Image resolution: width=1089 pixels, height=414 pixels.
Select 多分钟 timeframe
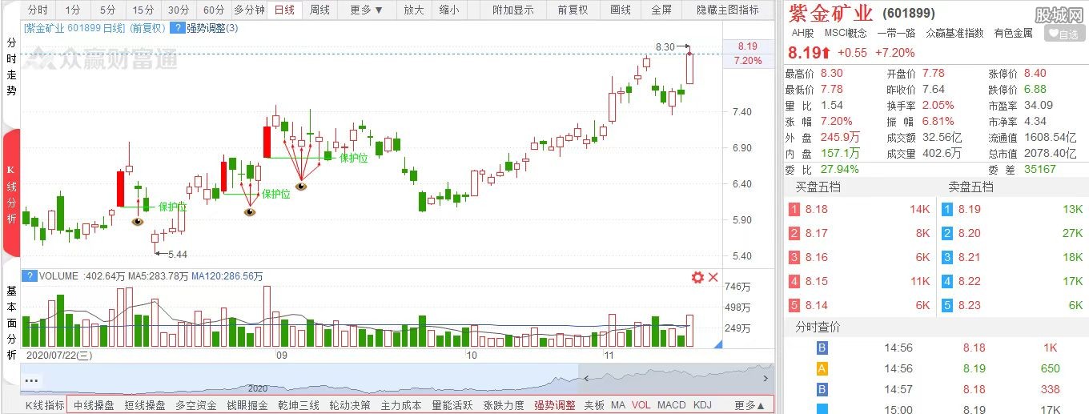click(x=249, y=10)
